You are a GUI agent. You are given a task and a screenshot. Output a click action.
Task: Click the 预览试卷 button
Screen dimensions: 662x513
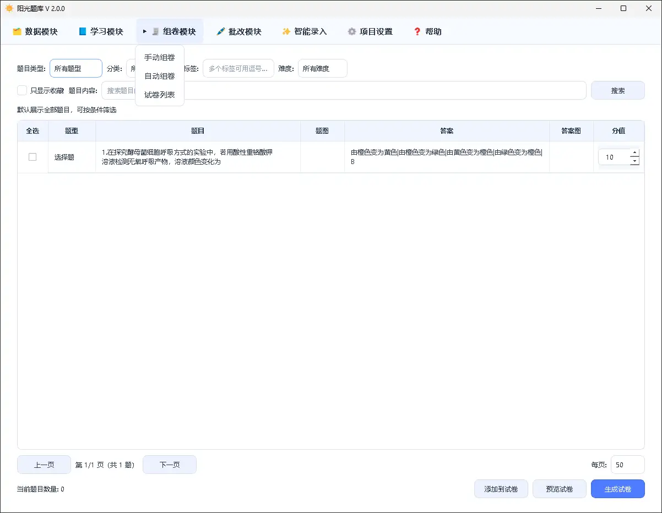click(560, 489)
